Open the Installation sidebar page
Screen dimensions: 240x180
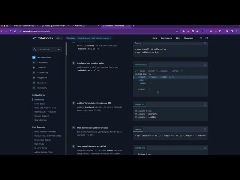pos(39,100)
